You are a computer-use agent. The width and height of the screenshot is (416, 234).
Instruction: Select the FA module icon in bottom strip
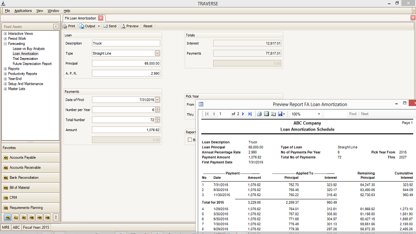(x=7, y=217)
